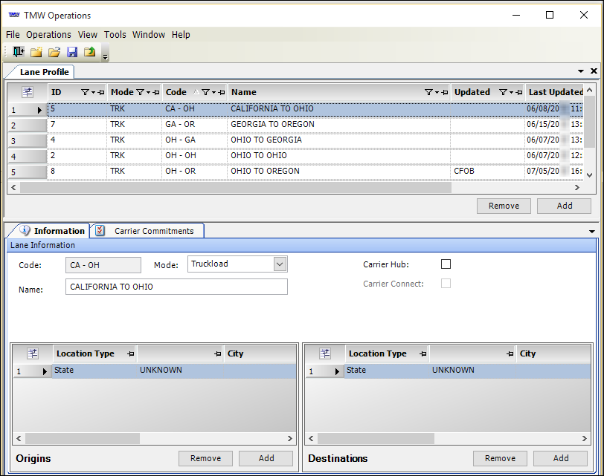Click the folder with green arrow icon
This screenshot has width=604, height=476.
pos(89,52)
